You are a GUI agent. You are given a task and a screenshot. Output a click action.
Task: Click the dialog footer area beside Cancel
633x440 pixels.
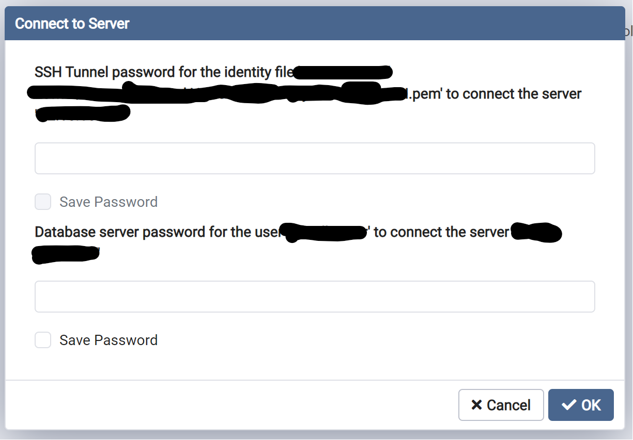pos(233,405)
